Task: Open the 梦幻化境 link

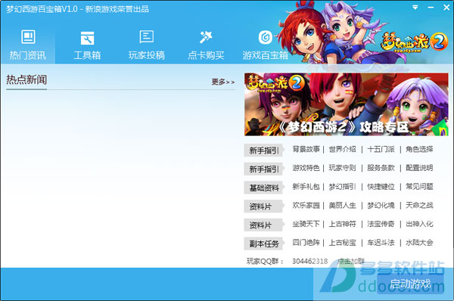Action: (381, 206)
